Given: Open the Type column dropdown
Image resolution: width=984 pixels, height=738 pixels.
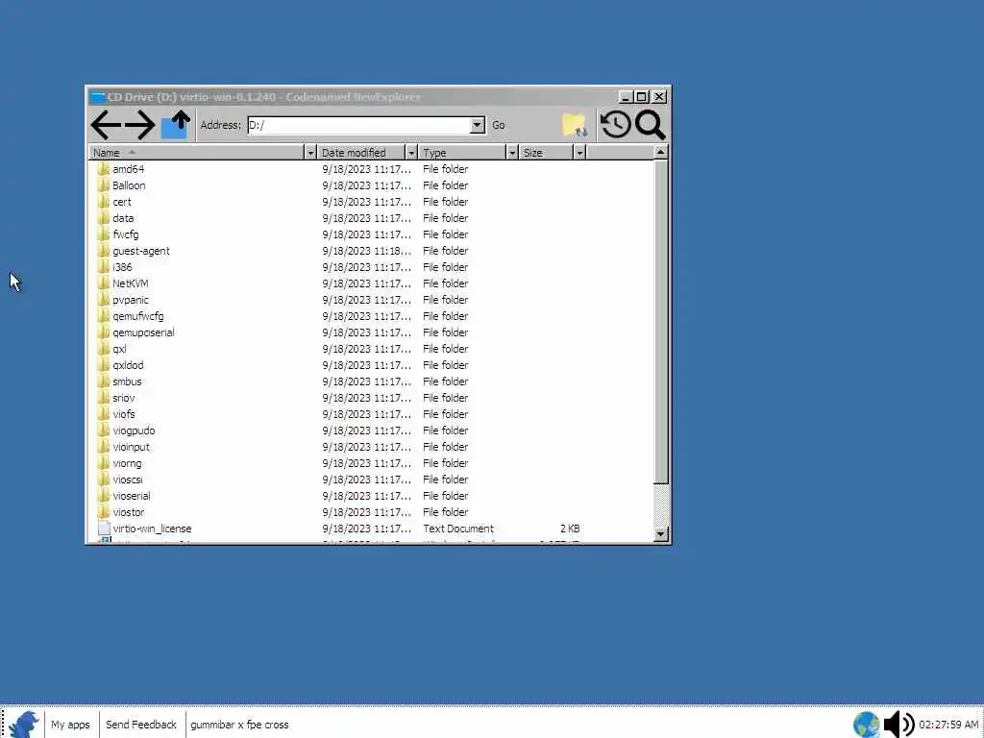Looking at the screenshot, I should (x=512, y=153).
